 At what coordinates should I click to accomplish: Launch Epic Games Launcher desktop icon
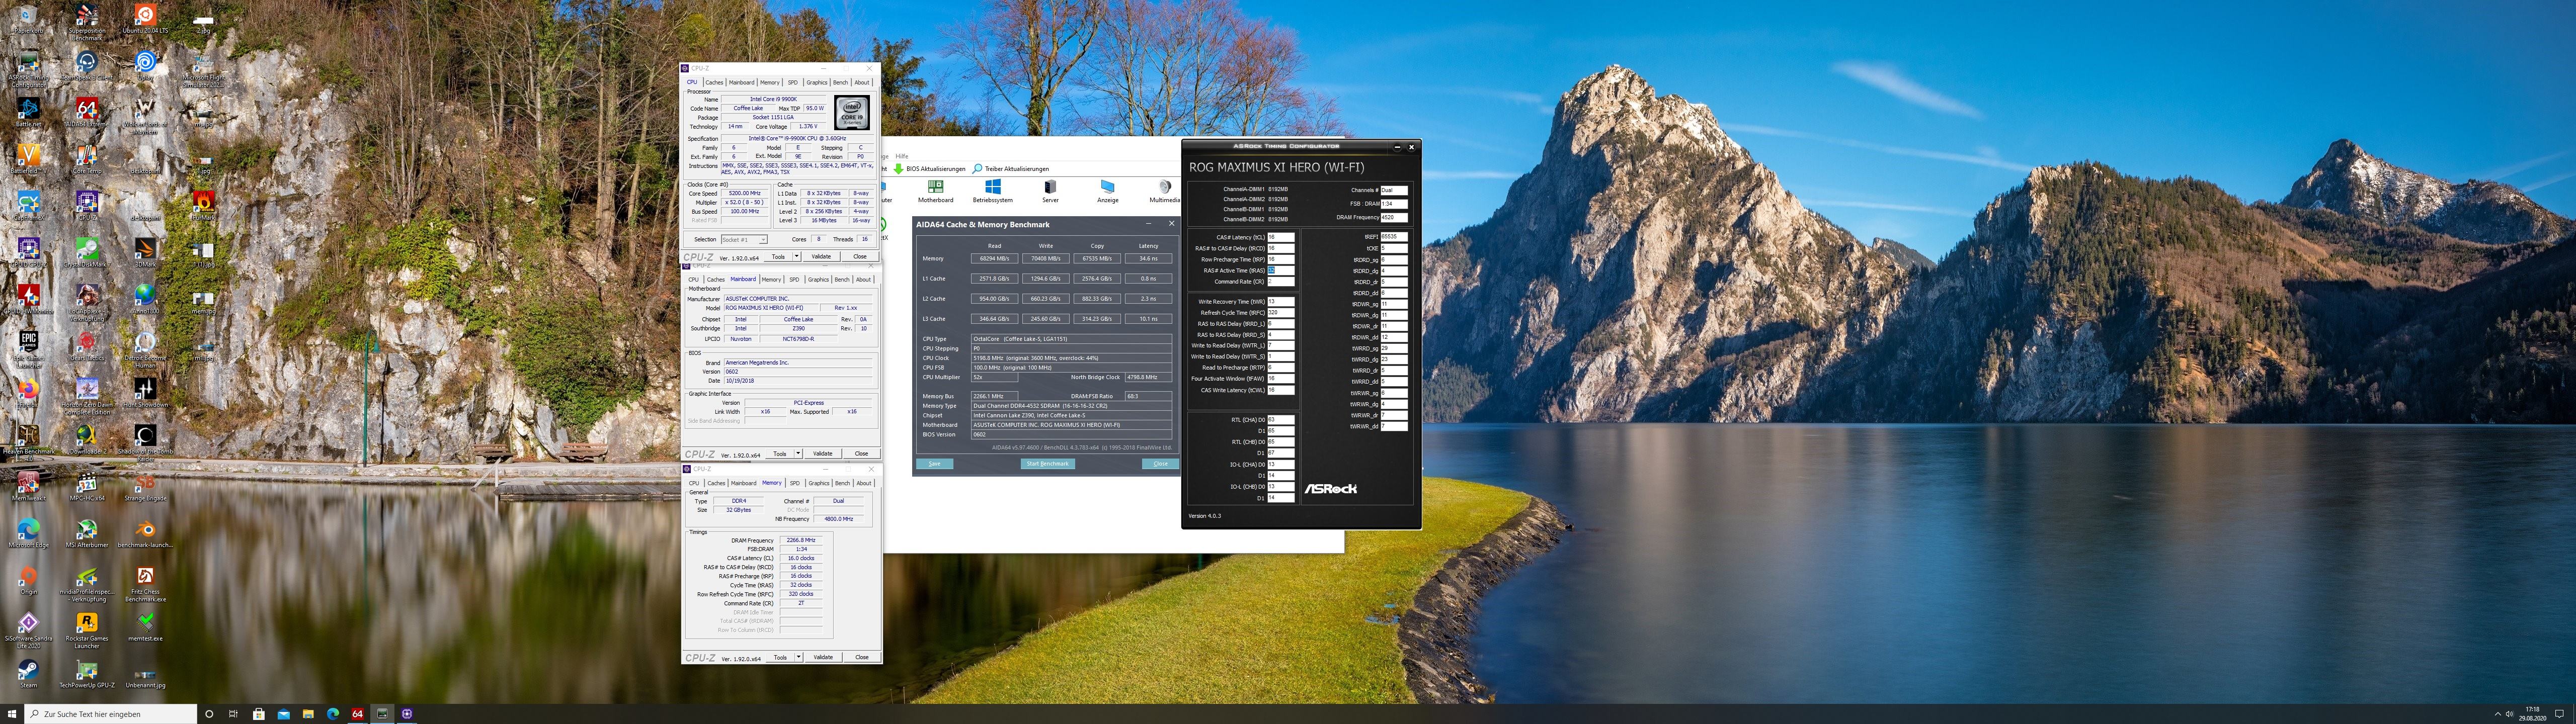(28, 348)
